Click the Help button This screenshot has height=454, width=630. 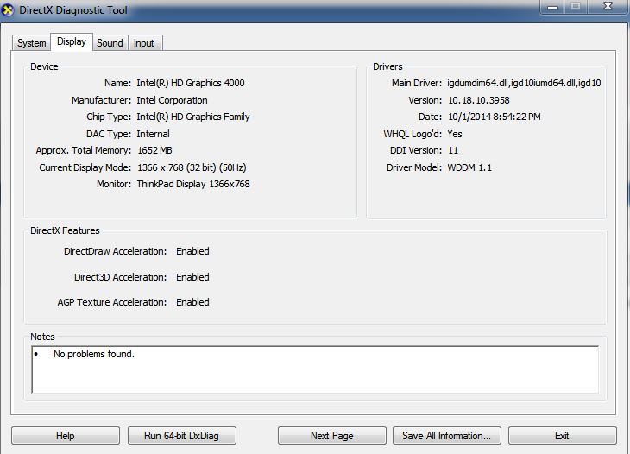click(66, 436)
